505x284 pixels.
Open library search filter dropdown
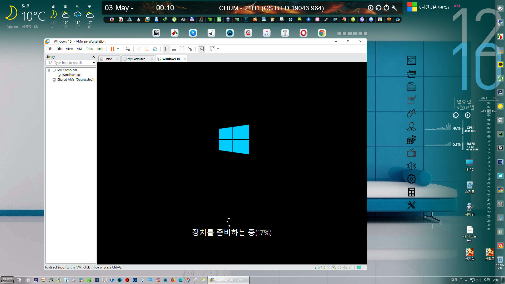pos(94,63)
